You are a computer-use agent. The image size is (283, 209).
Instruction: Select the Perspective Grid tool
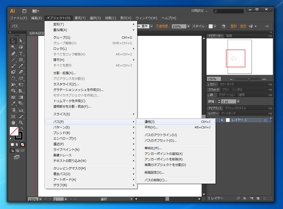(21, 91)
